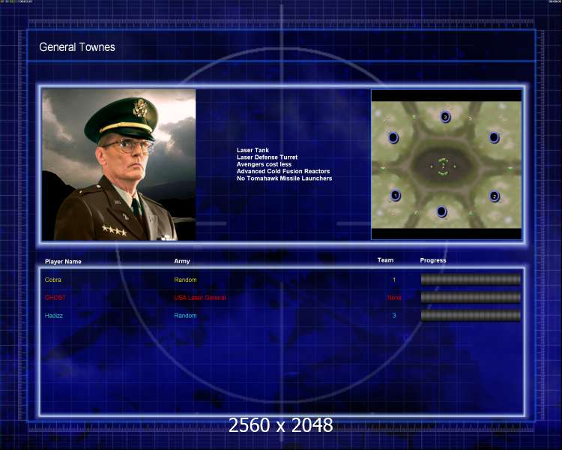This screenshot has width=562, height=450.
Task: Click the "Progress" column header
Action: coord(433,260)
